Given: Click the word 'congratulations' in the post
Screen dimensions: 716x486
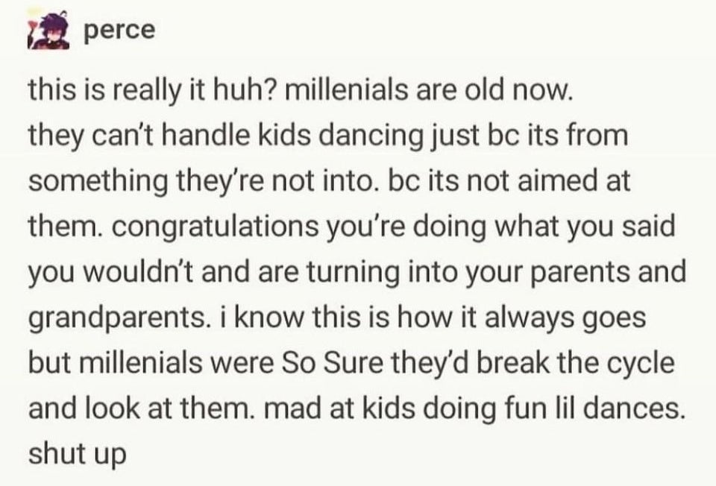Looking at the screenshot, I should 216,227.
